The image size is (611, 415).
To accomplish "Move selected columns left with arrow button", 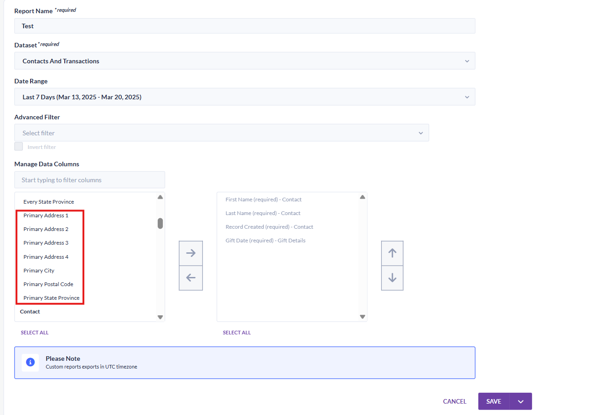I will tap(191, 278).
